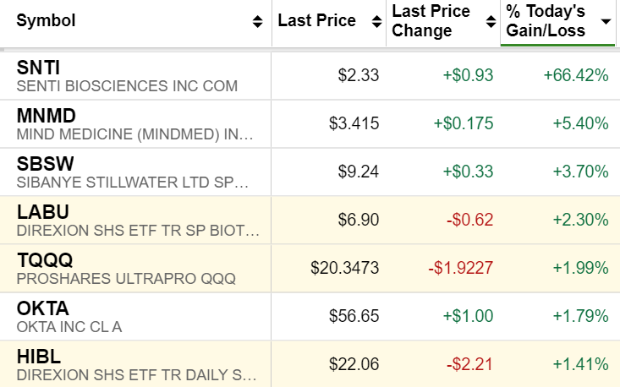Select the Last Price column header

[317, 21]
